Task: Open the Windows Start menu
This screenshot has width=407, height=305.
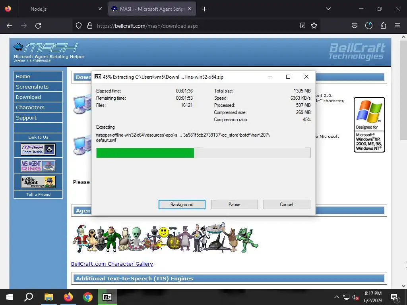Action: 10,297
